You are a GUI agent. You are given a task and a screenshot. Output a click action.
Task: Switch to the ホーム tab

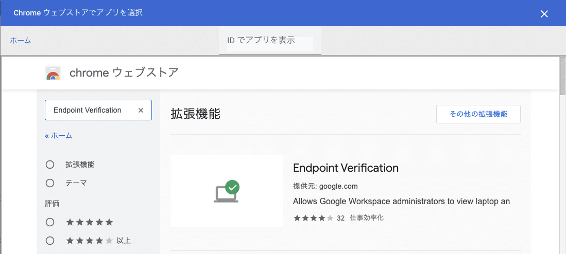[21, 40]
